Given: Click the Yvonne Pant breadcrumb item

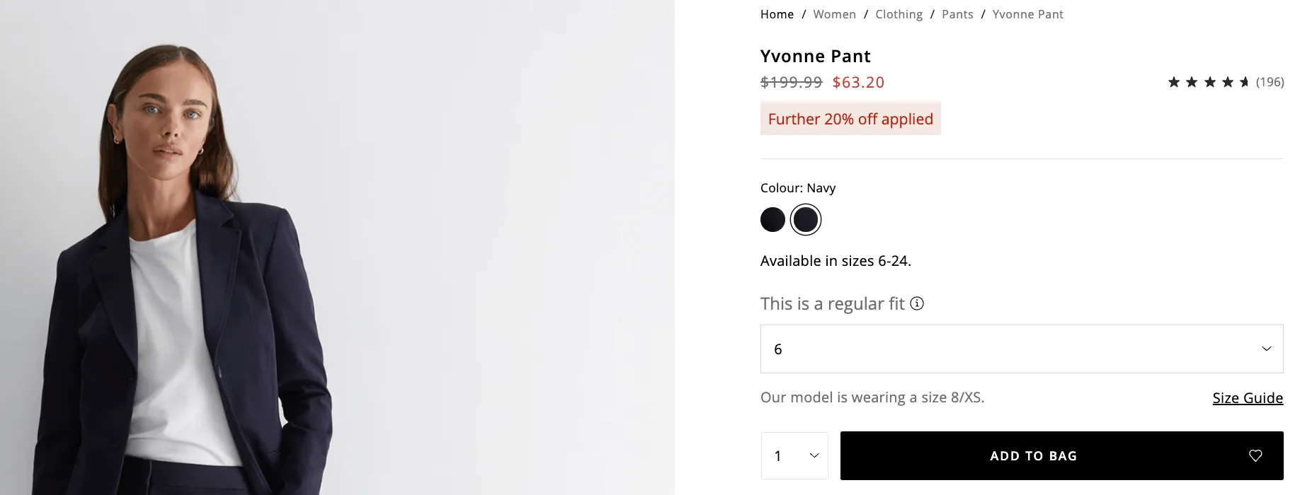Looking at the screenshot, I should [1027, 14].
